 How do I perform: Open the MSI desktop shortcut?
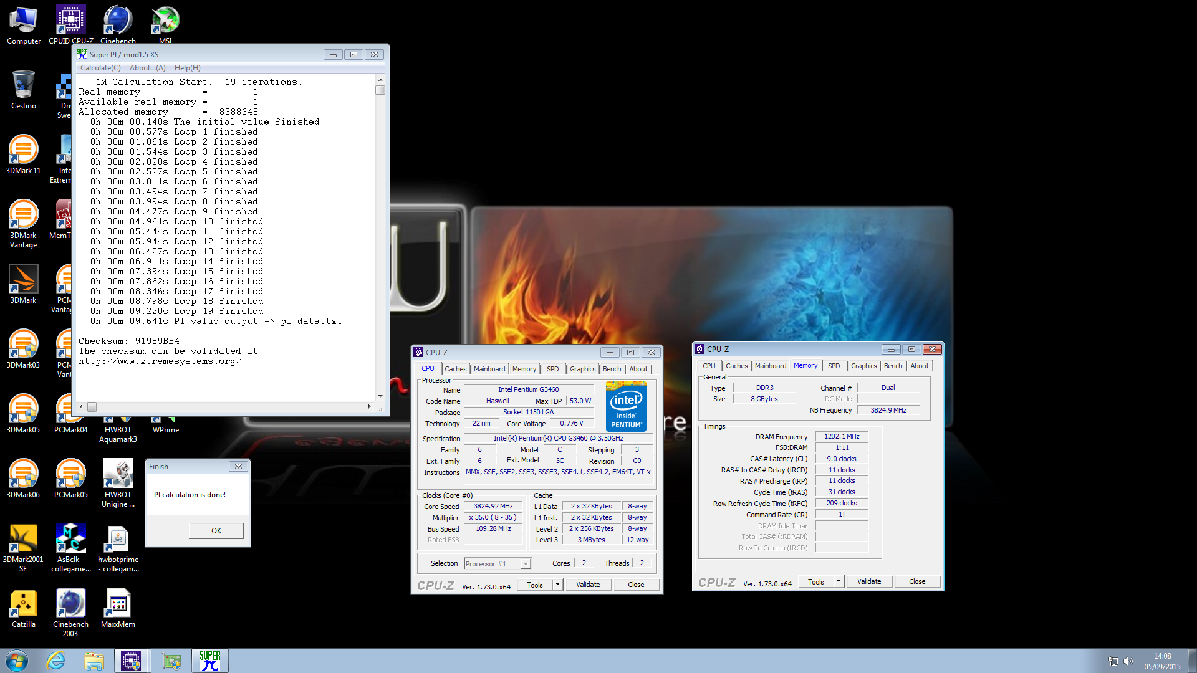pos(165,26)
